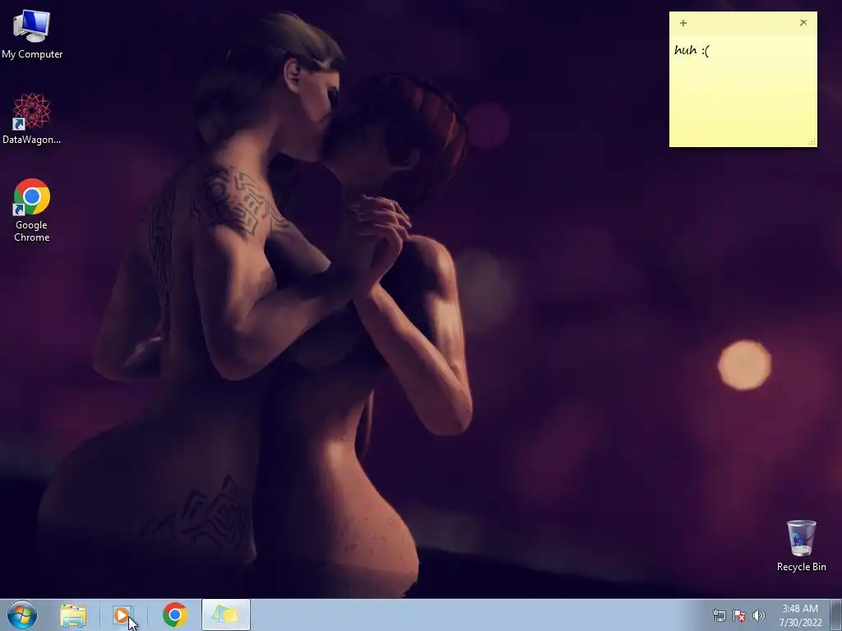
Task: Open Action Center flag icon
Action: 739,615
